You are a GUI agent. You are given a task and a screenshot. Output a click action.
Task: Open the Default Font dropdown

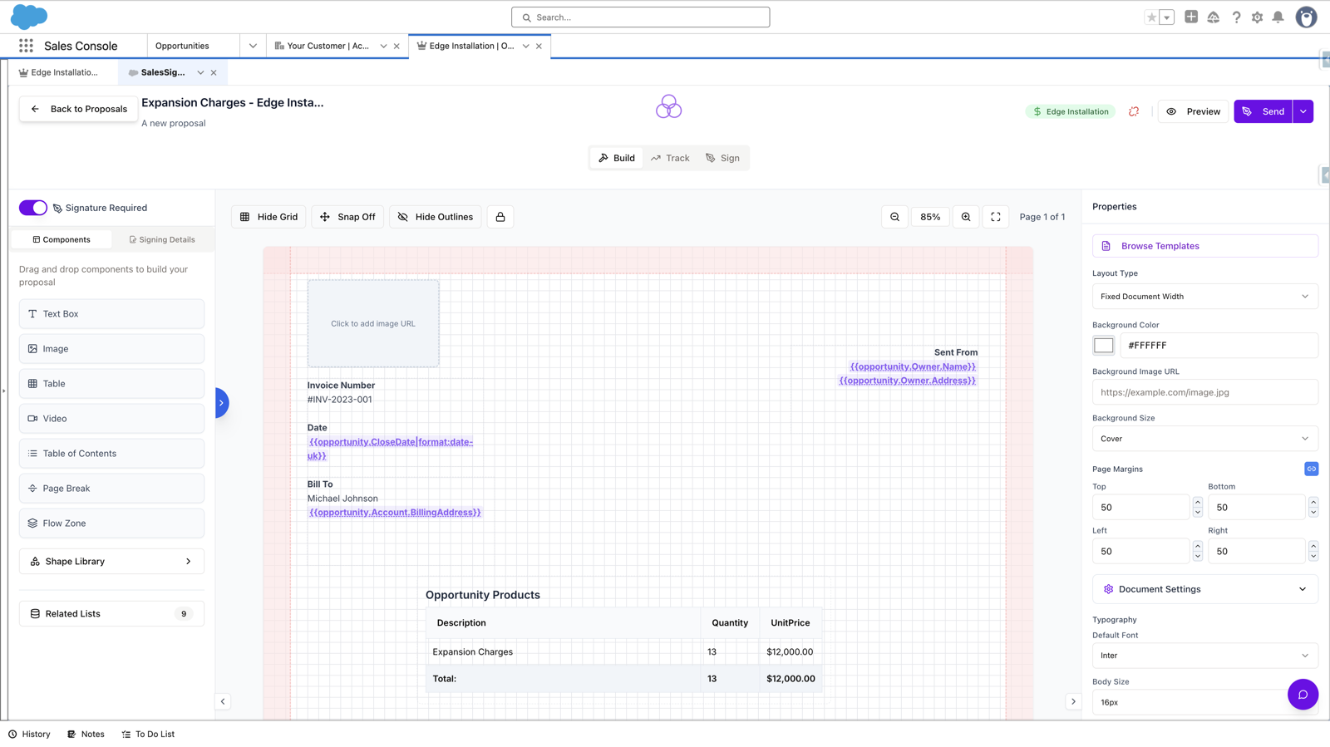pos(1204,656)
